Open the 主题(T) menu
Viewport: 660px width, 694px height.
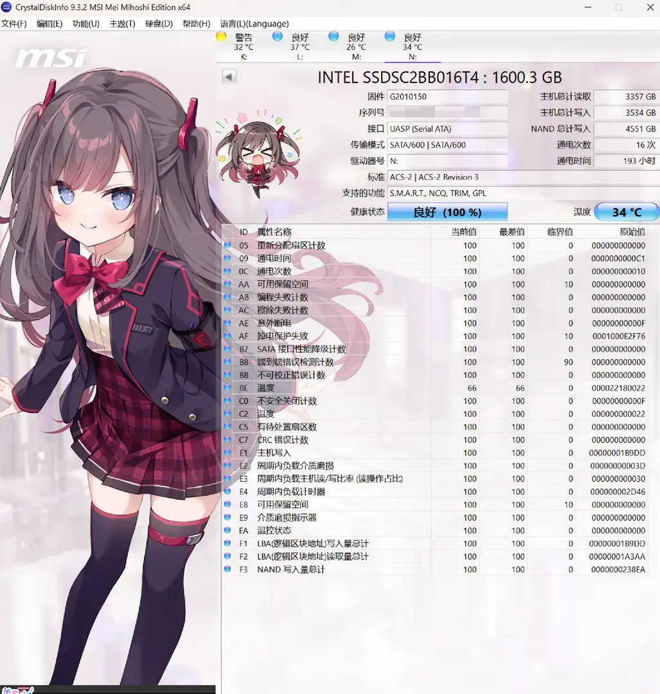(122, 24)
